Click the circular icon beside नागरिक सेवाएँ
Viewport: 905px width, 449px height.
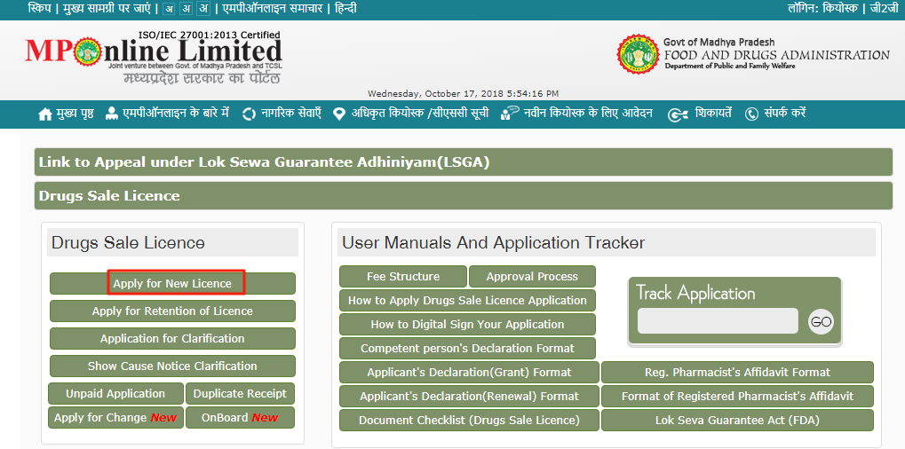(249, 114)
